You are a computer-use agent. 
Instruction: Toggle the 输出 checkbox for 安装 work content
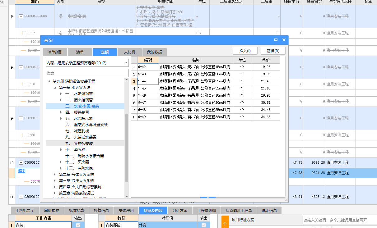(78, 225)
